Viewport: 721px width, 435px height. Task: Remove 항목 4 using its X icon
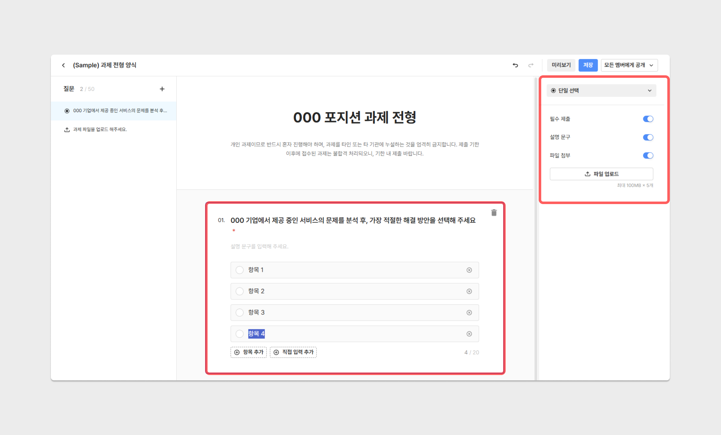[469, 334]
